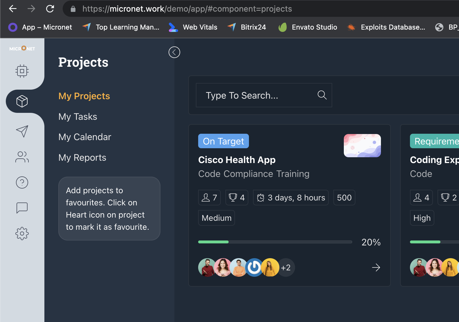The image size is (459, 322).
Task: Open the Envato Studio bookmark
Action: pos(308,27)
